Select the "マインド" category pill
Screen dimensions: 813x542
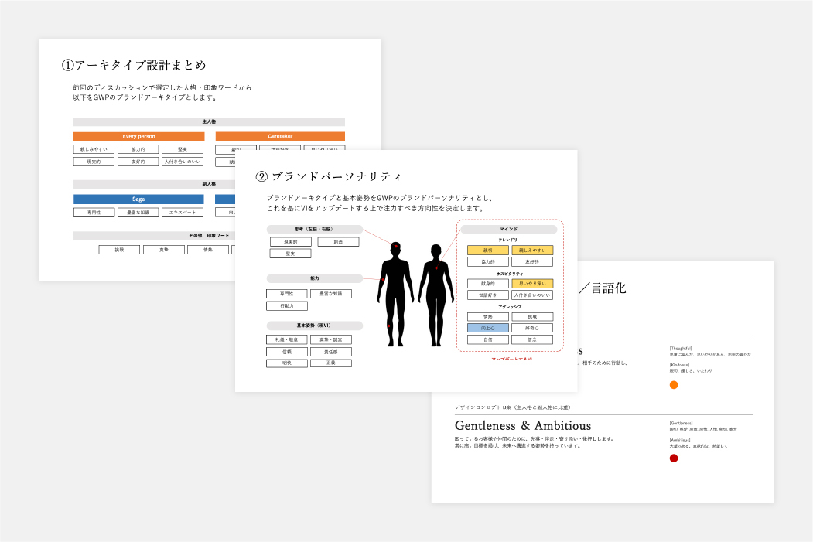[509, 229]
